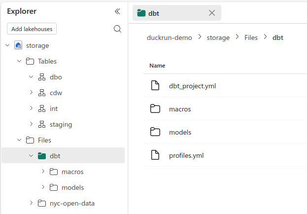Collapse the Explorer pane with double-chevron icon
This screenshot has height=214, width=307.
pyautogui.click(x=117, y=11)
